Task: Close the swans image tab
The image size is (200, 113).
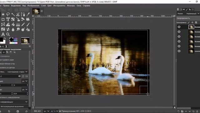Action: click(x=42, y=11)
